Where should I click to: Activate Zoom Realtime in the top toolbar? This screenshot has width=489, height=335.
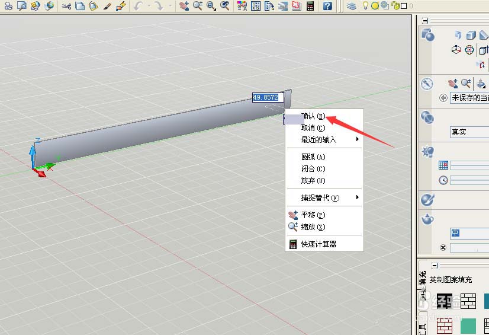pos(197,5)
